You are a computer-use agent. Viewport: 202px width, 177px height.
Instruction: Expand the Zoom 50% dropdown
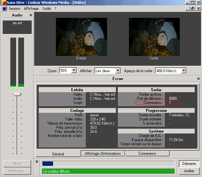pyautogui.click(x=74, y=71)
